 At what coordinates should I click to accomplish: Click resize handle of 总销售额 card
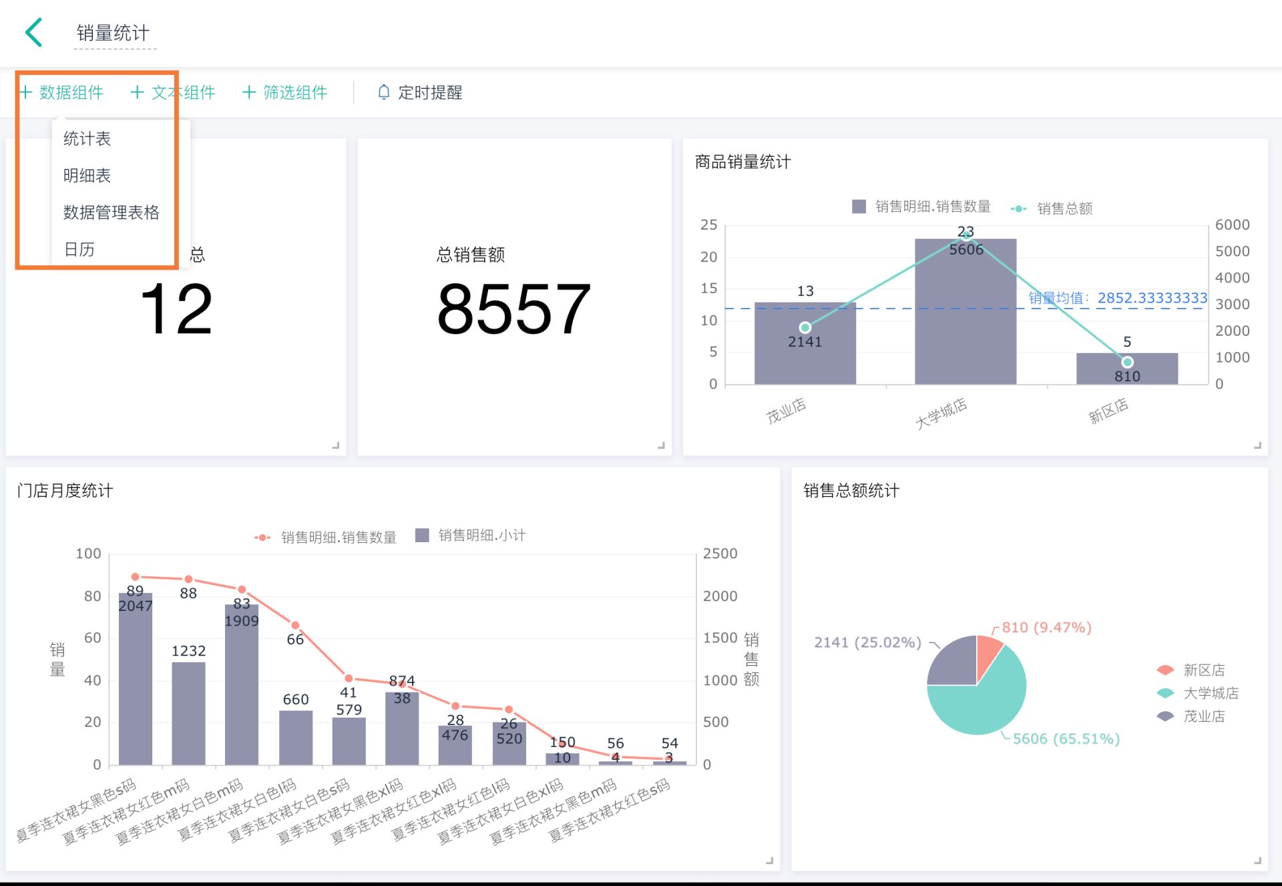coord(661,445)
